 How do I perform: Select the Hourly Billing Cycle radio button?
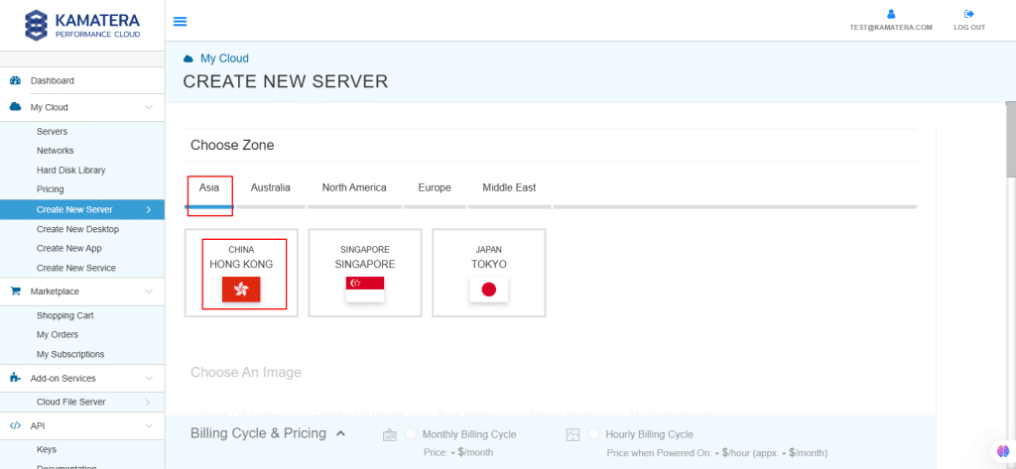(595, 434)
